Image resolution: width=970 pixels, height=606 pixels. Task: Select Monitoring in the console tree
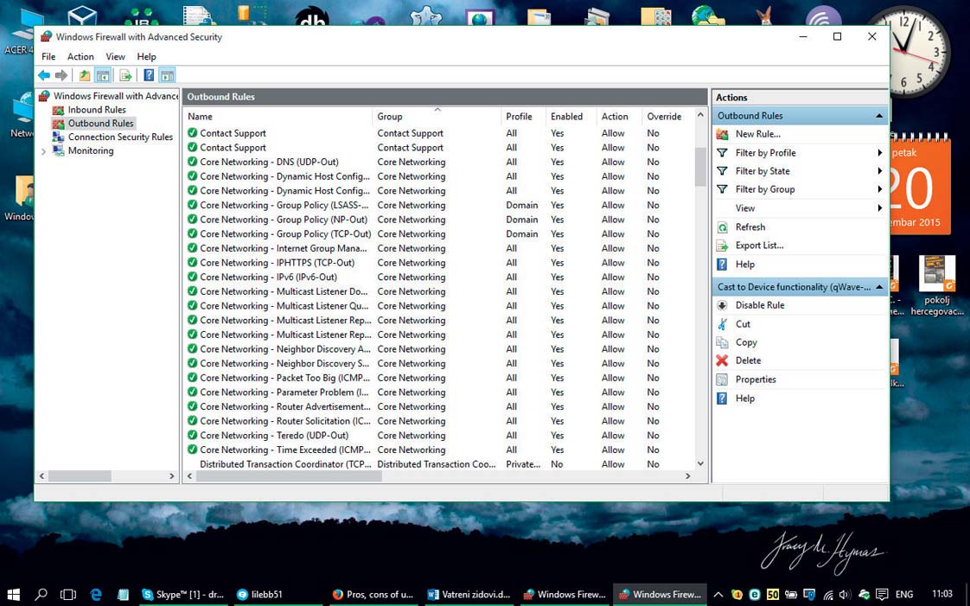tap(91, 151)
